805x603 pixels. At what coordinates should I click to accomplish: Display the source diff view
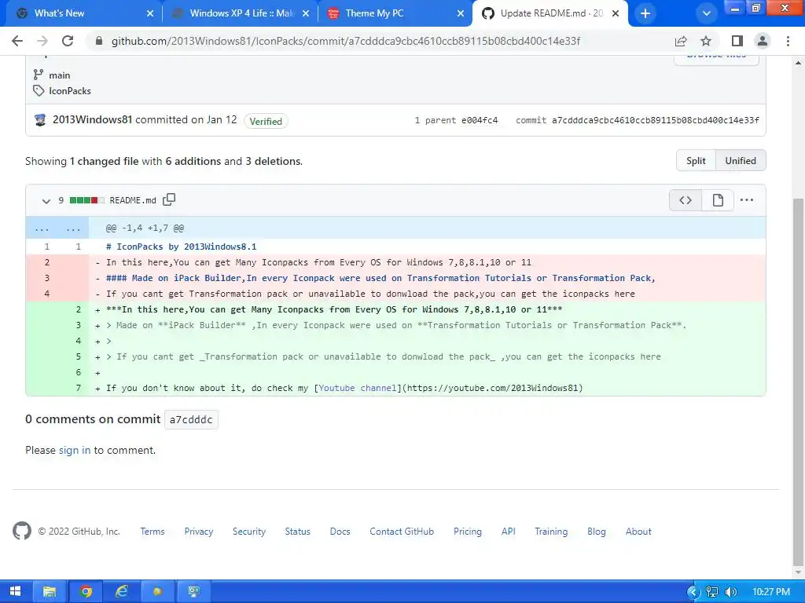coord(686,200)
